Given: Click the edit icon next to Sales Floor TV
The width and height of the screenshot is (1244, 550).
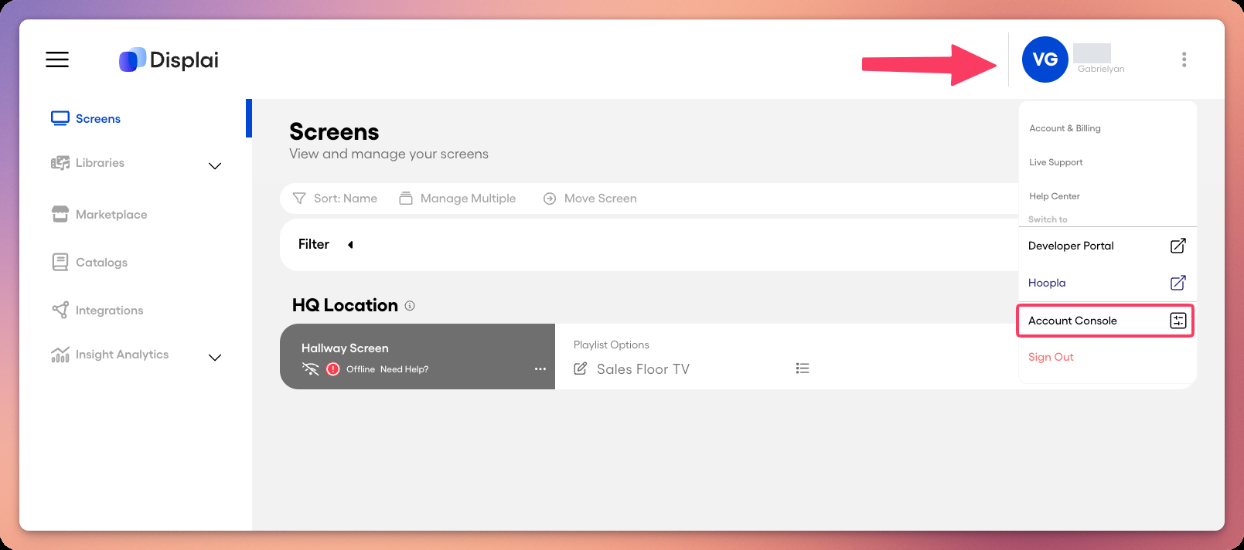Looking at the screenshot, I should coord(581,368).
